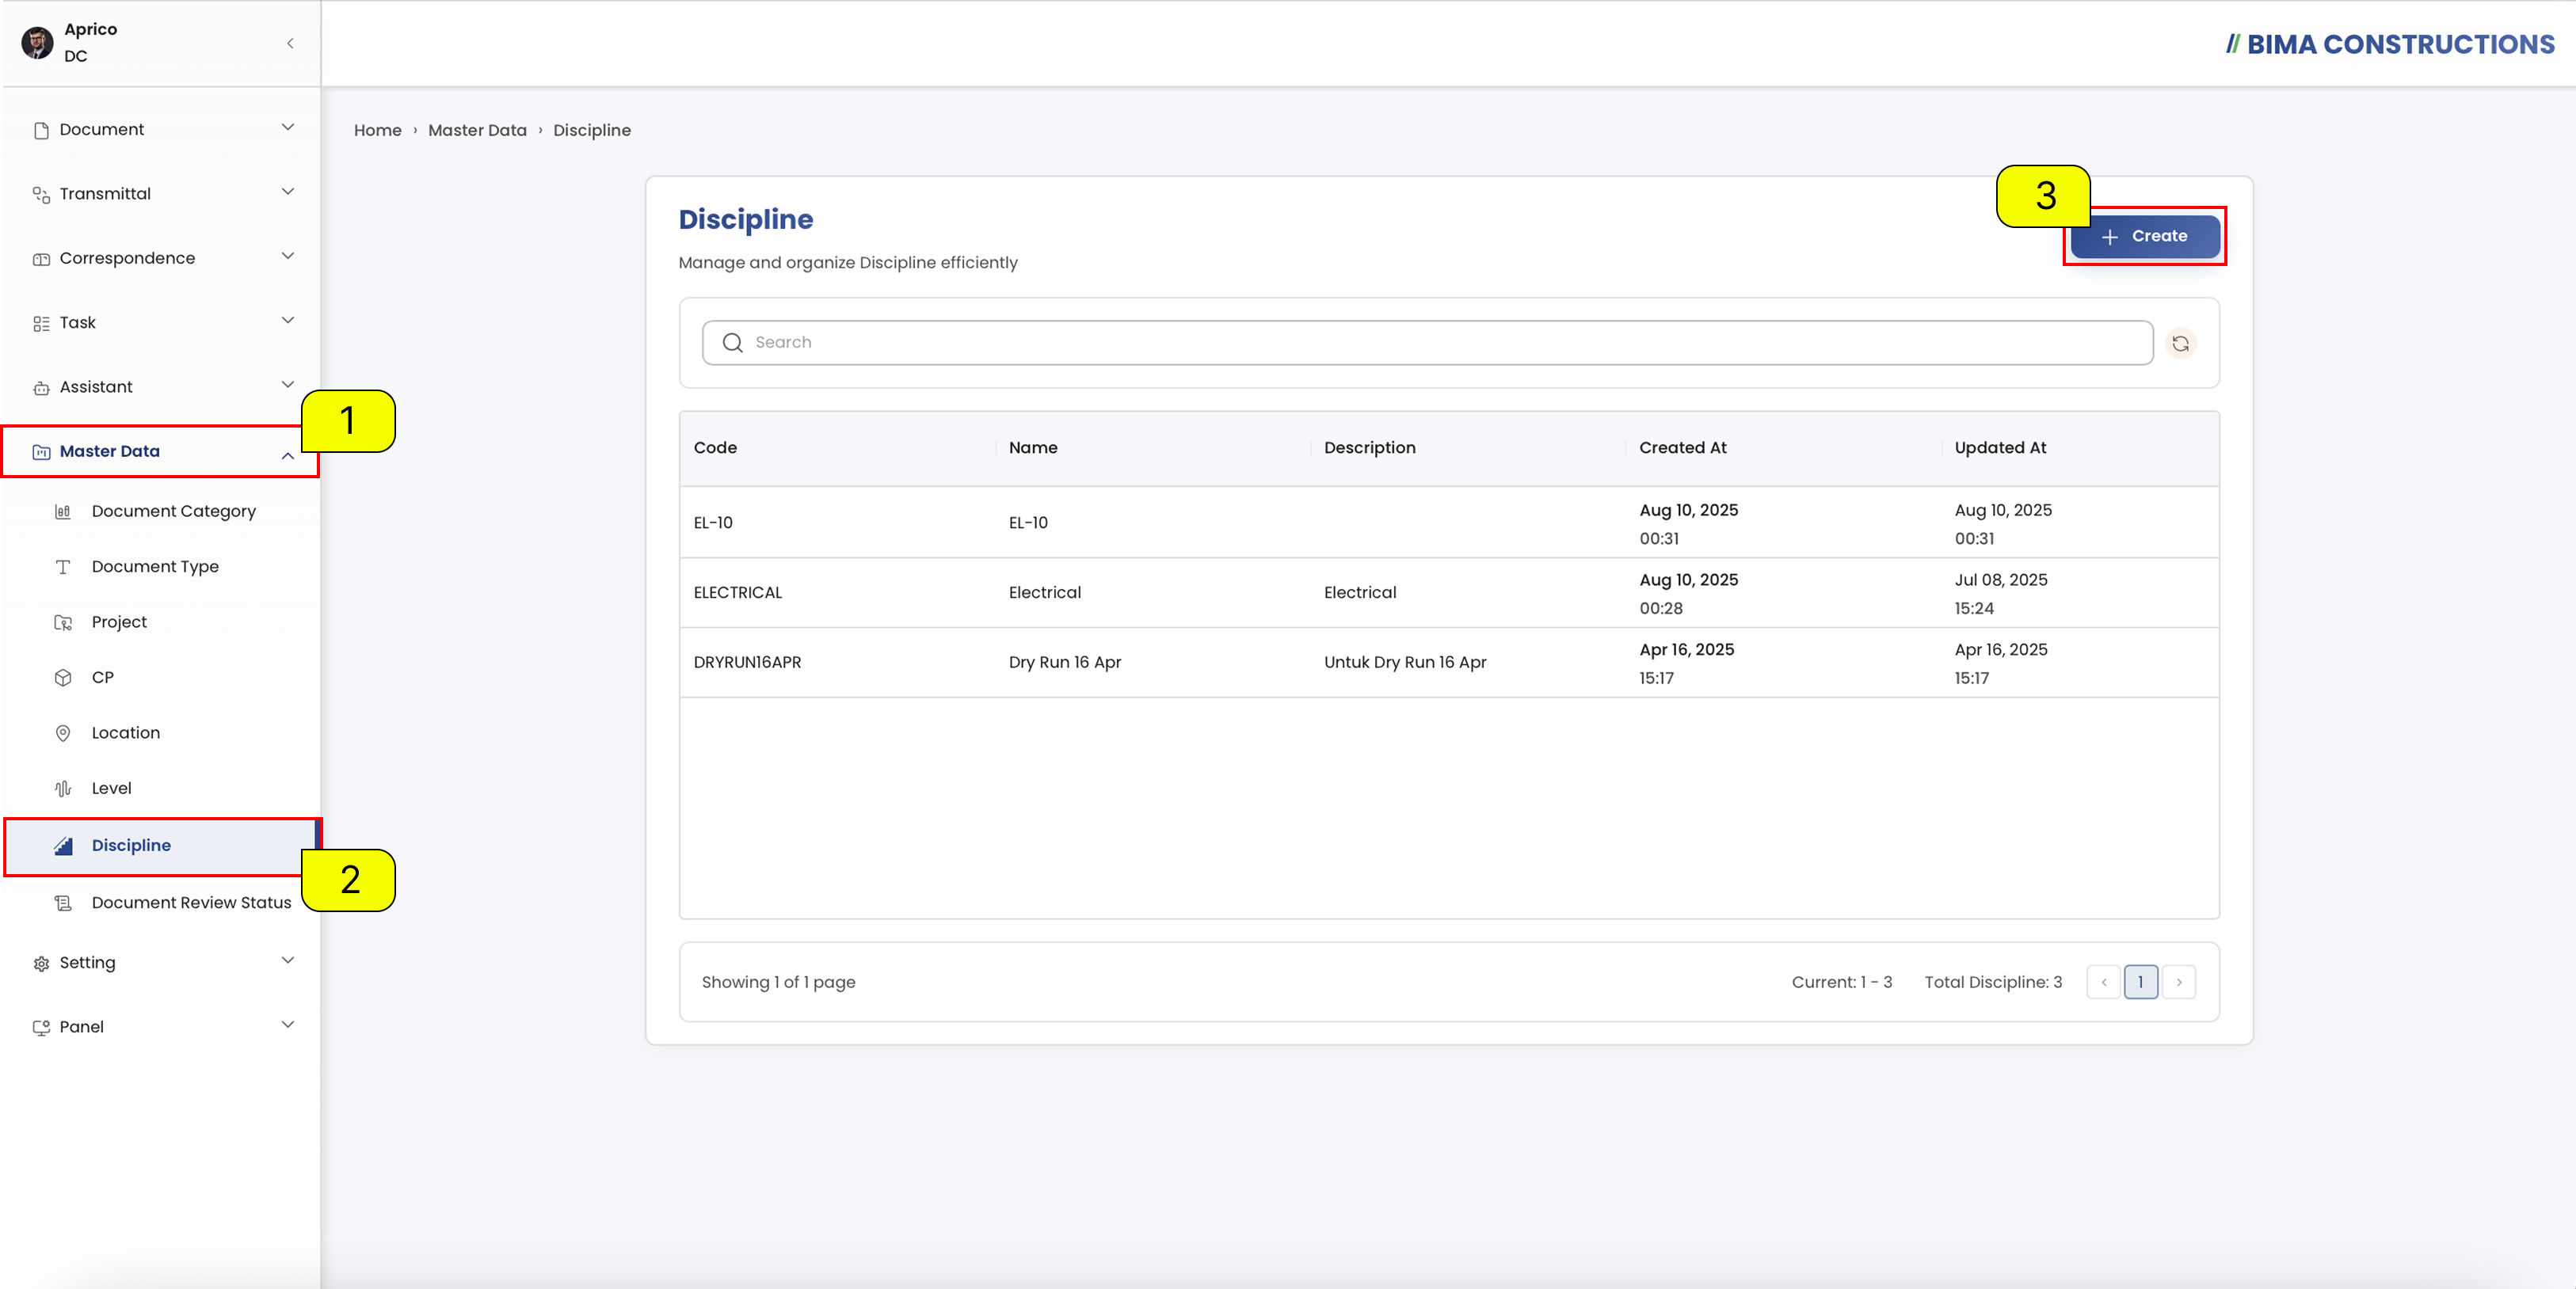The width and height of the screenshot is (2576, 1289).
Task: Expand the Correspondence menu chevron
Action: (x=288, y=257)
